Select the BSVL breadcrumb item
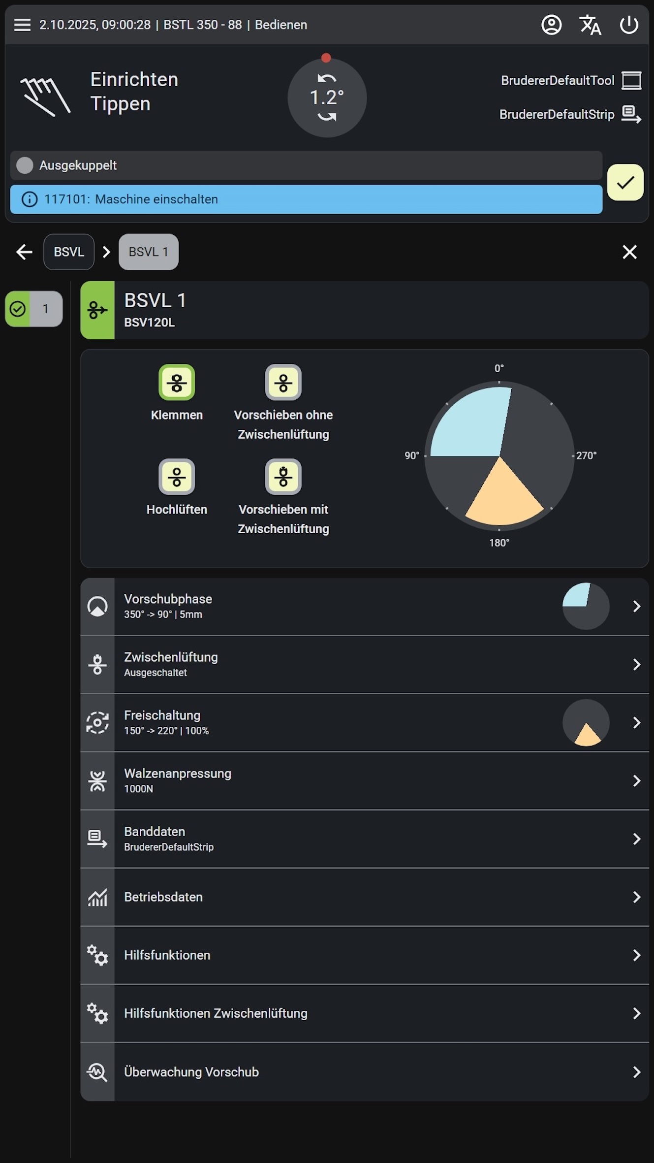 [x=69, y=252]
